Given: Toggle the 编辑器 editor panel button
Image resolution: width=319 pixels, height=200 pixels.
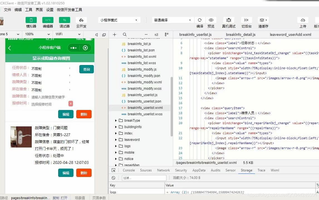Looking at the screenshot, I should click(x=48, y=20).
